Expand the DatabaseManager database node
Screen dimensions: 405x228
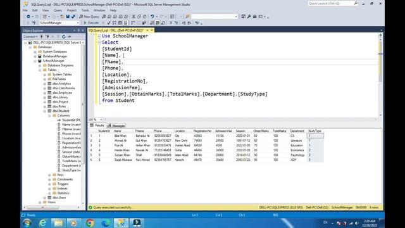click(35, 56)
